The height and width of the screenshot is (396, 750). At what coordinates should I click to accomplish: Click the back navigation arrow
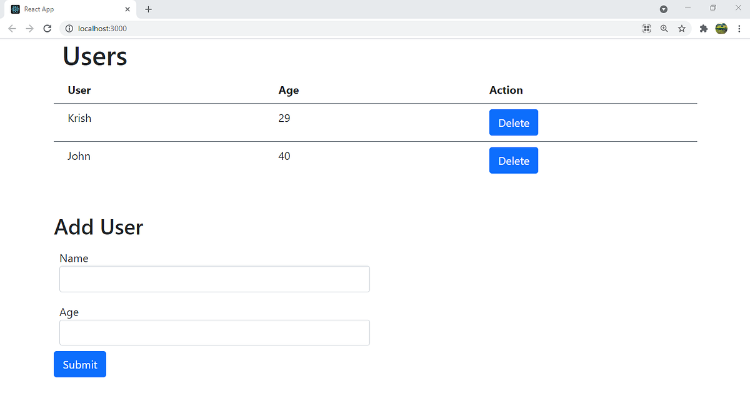pos(12,29)
